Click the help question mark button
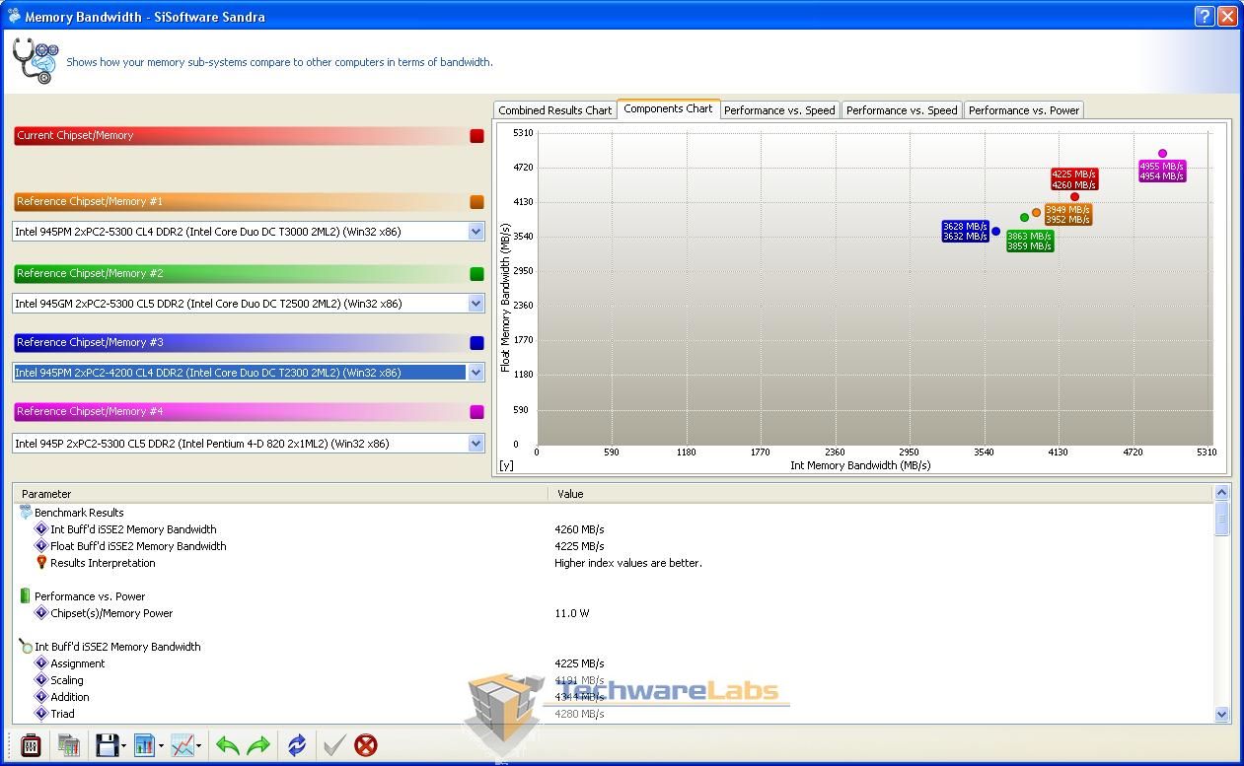The height and width of the screenshot is (766, 1244). click(1204, 16)
